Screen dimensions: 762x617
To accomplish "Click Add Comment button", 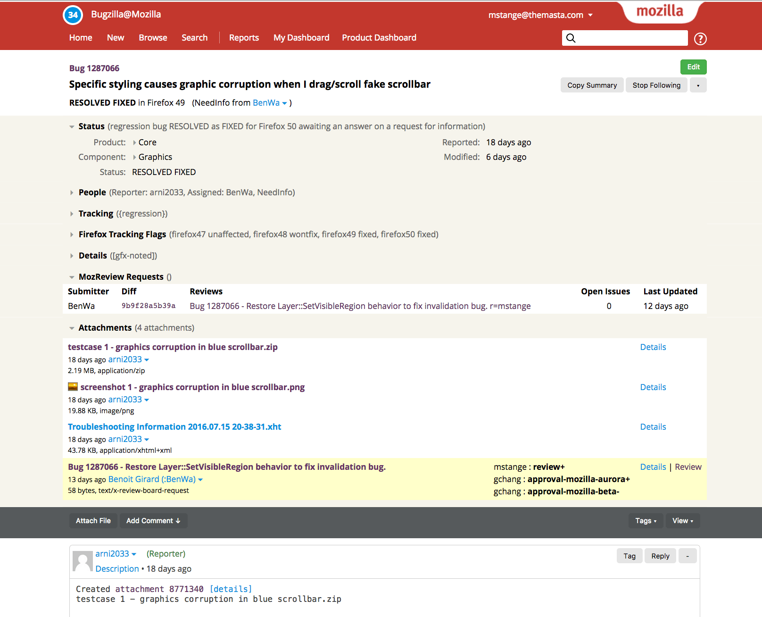I will pyautogui.click(x=153, y=521).
